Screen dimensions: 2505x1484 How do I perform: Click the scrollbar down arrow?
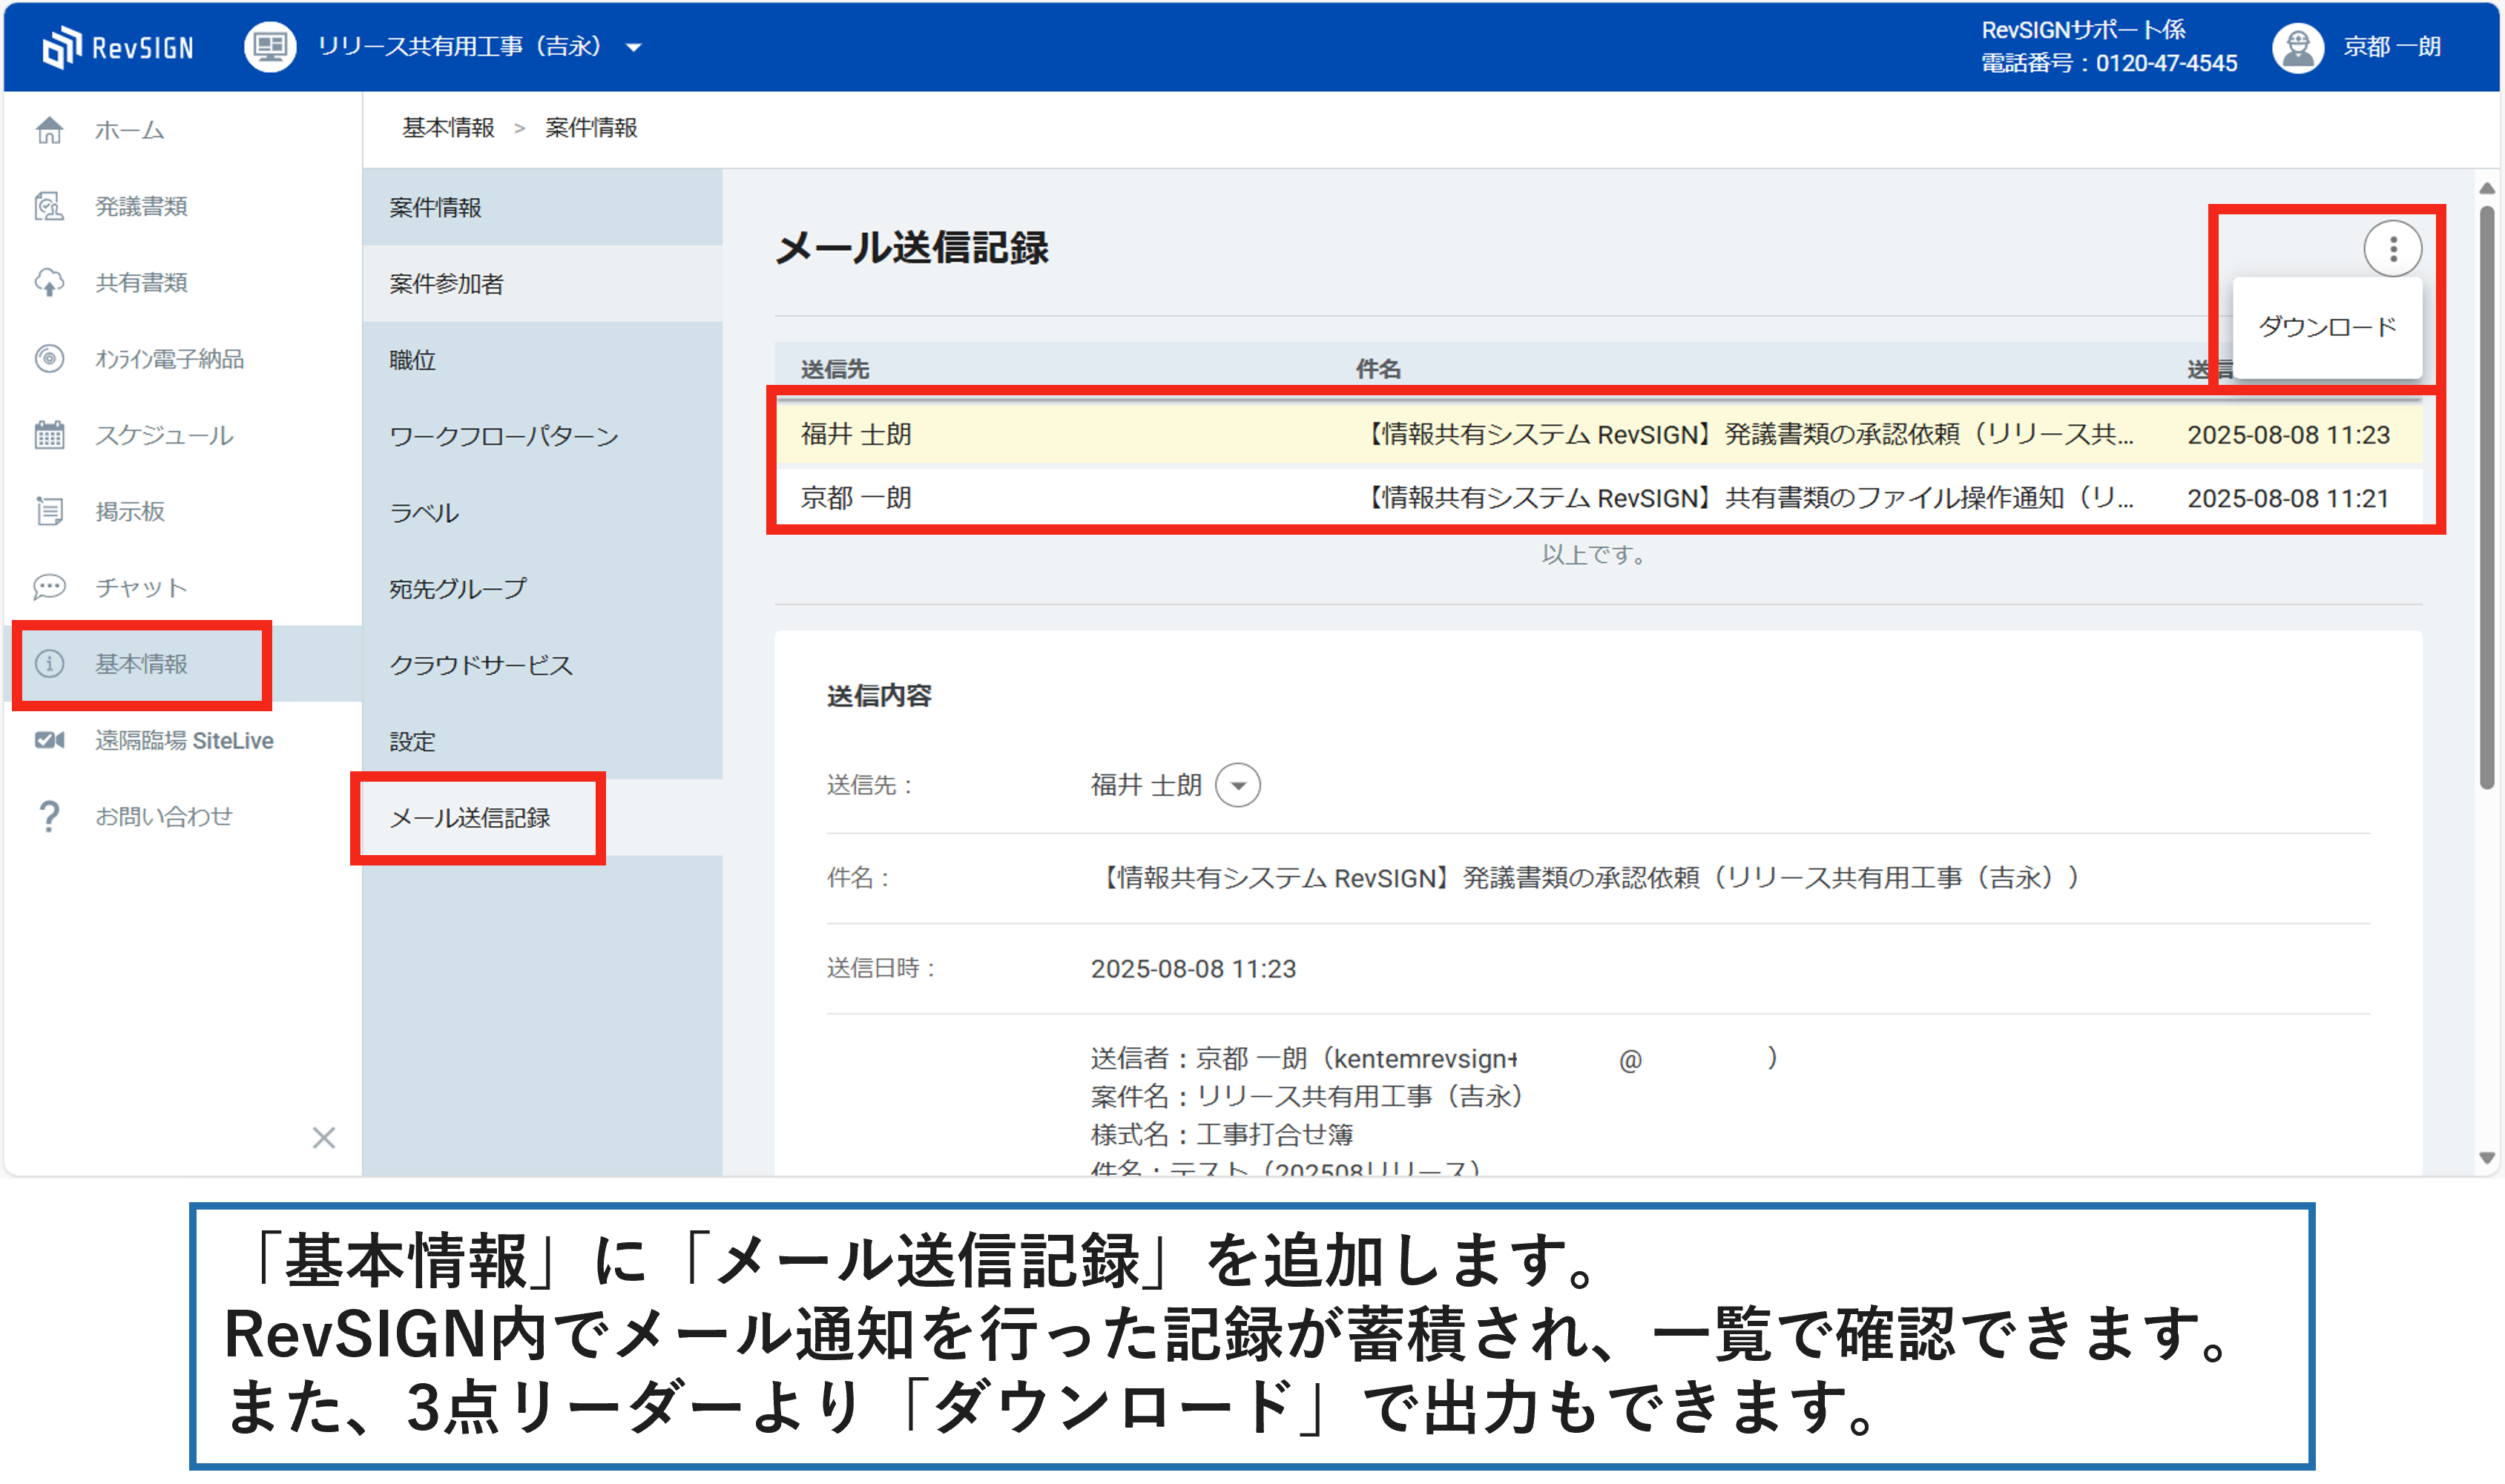pos(2487,1158)
